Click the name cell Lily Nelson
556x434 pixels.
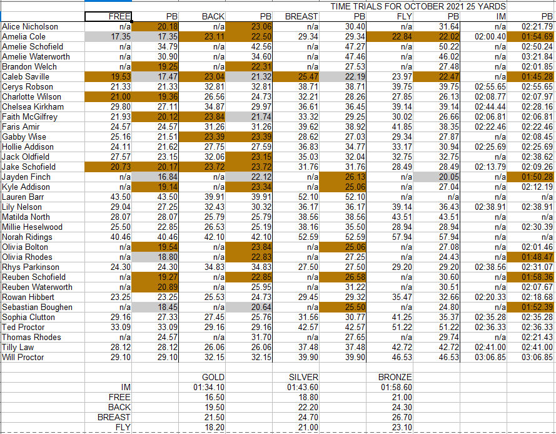pos(43,207)
